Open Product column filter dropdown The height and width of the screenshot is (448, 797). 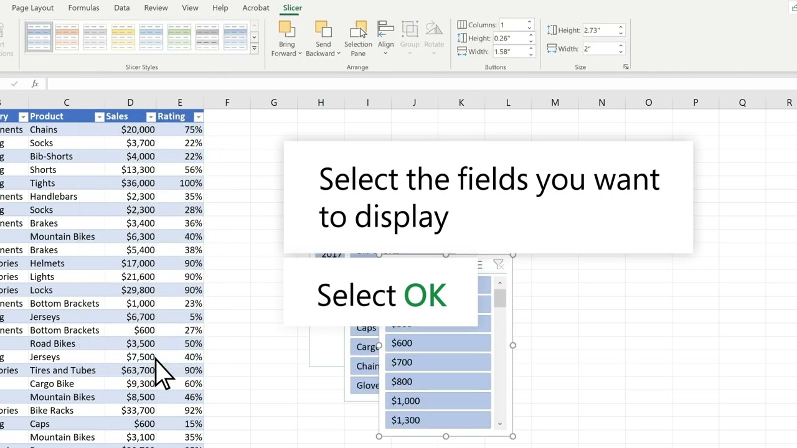[99, 117]
